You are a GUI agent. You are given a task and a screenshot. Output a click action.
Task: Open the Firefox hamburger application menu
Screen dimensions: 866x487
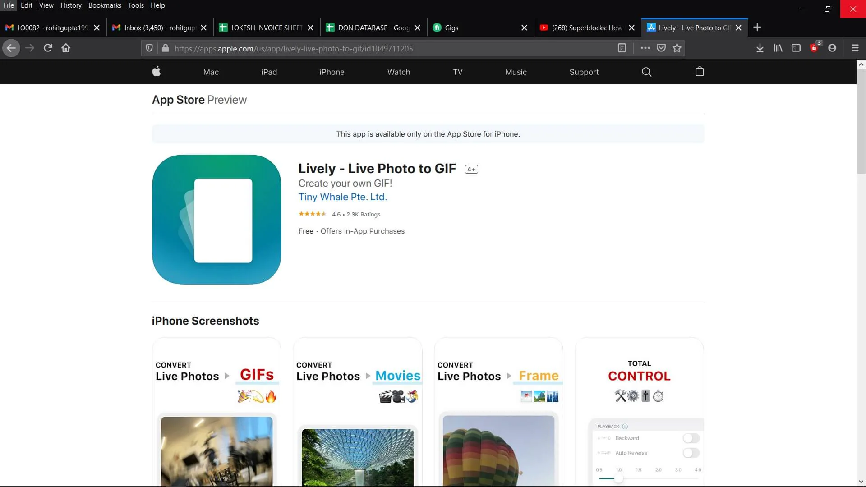pos(855,48)
